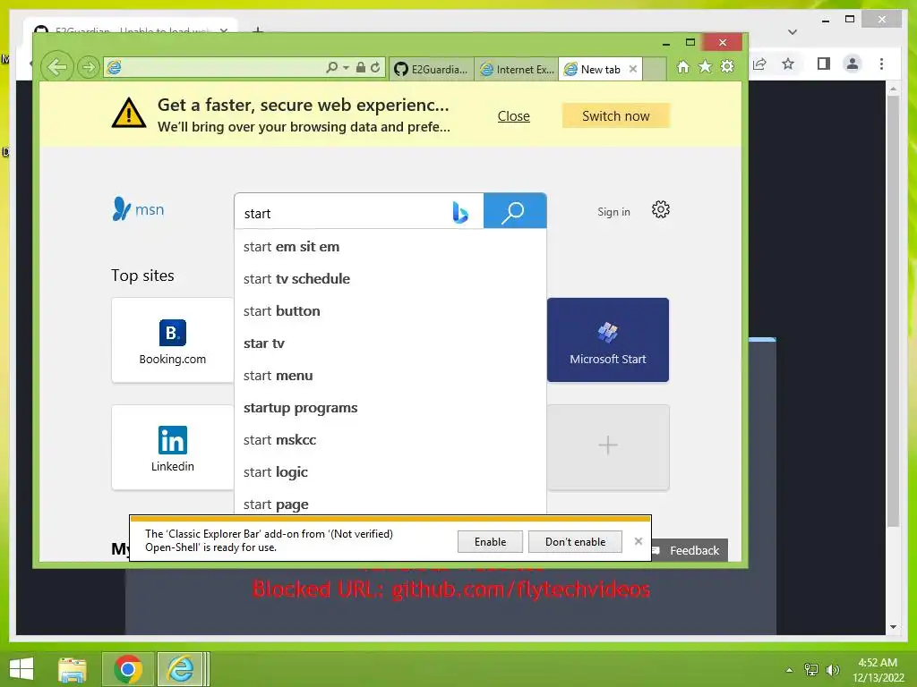The height and width of the screenshot is (687, 917).
Task: Bookmark page with Chrome star icon
Action: (788, 64)
